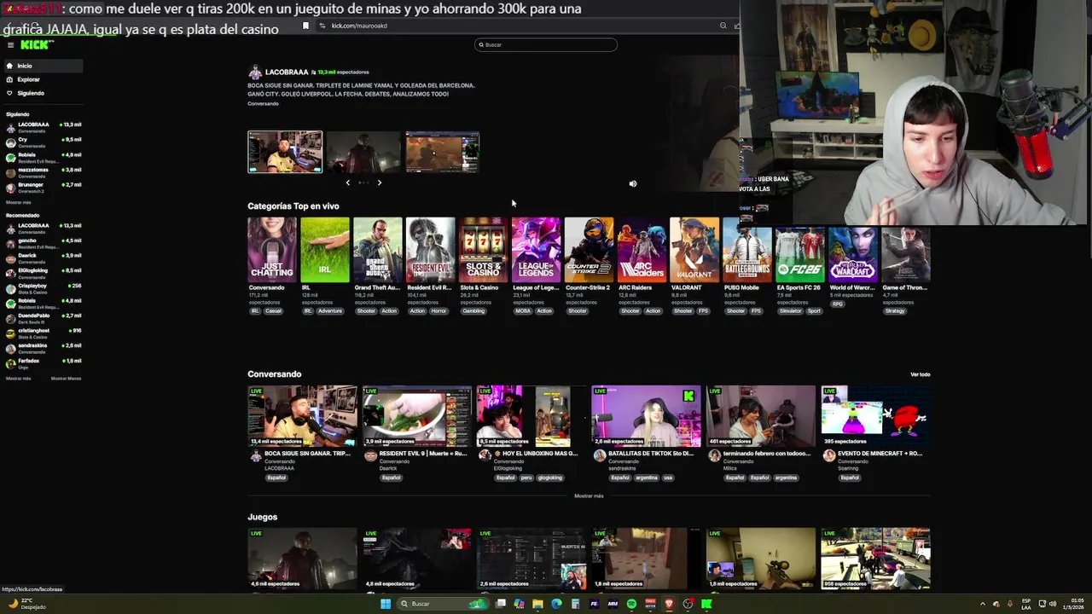Viewport: 1092px width, 614px height.
Task: Open Brave browser from the taskbar
Action: pos(669,604)
